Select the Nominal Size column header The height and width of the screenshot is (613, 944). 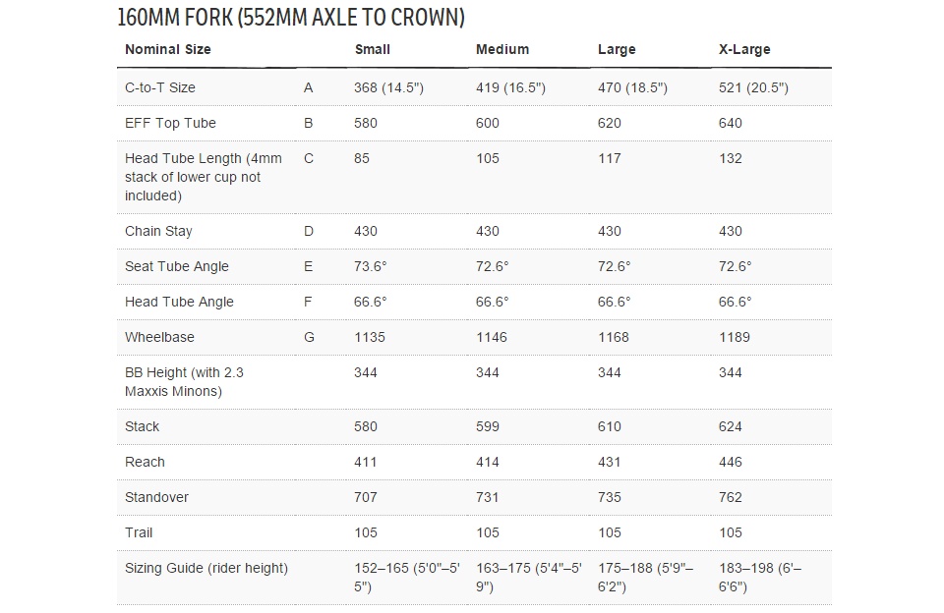pyautogui.click(x=168, y=49)
